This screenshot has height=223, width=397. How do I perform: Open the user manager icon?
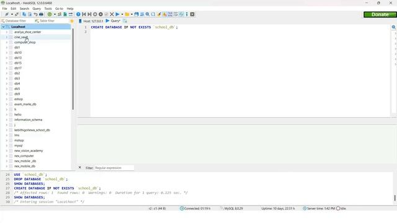coord(60,14)
